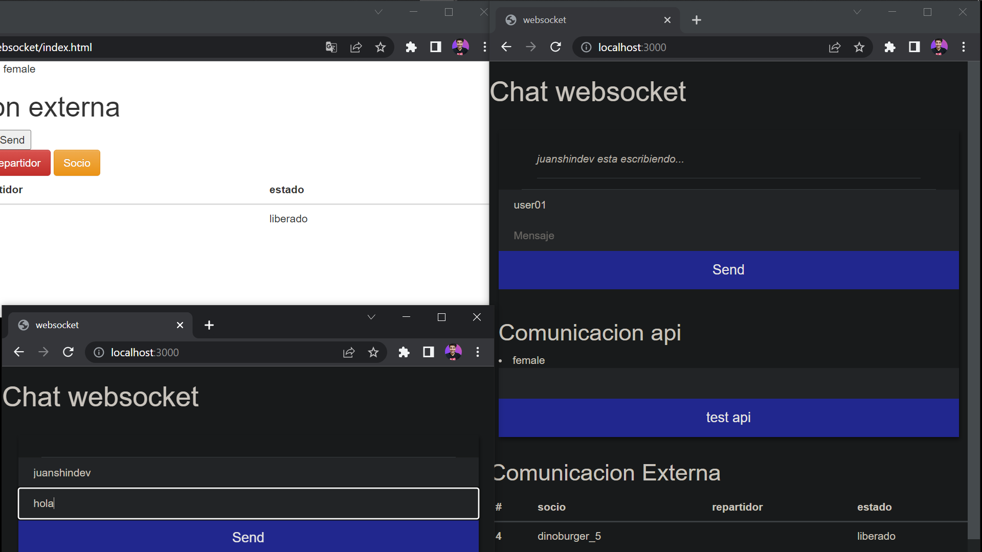Bookmark the index.html page with star icon
The width and height of the screenshot is (982, 552).
click(x=381, y=48)
